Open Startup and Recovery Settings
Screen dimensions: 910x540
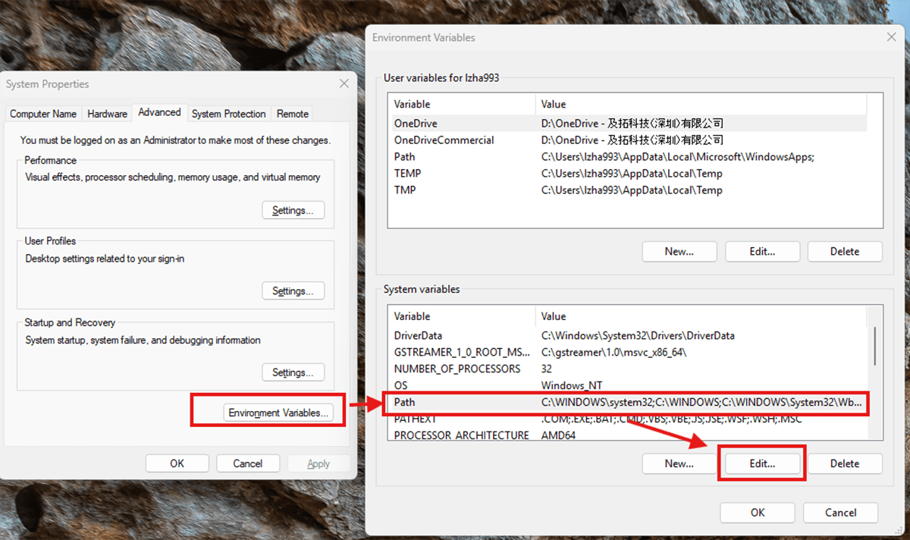293,372
